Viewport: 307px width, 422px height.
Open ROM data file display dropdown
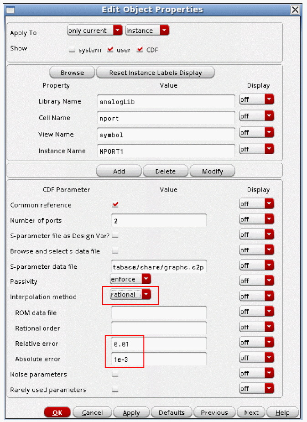(257, 312)
